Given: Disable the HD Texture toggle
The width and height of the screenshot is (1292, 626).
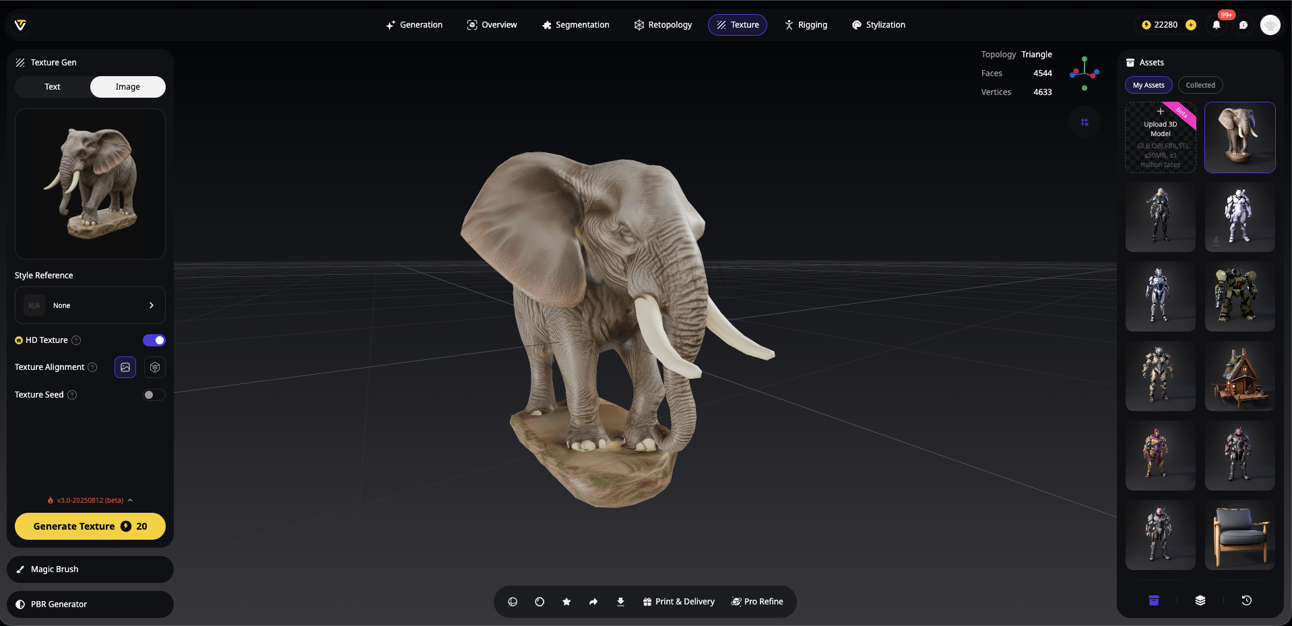Looking at the screenshot, I should tap(154, 340).
